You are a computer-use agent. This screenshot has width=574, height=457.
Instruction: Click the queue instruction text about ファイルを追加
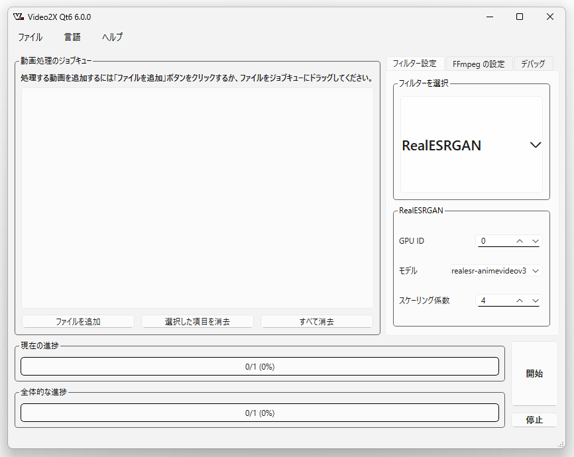click(197, 78)
